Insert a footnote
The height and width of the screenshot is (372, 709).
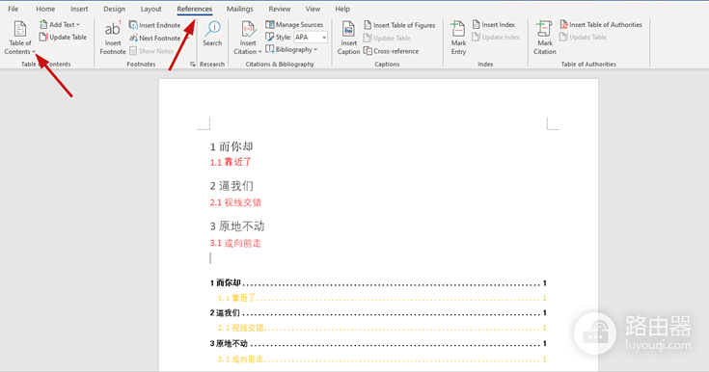(x=113, y=38)
